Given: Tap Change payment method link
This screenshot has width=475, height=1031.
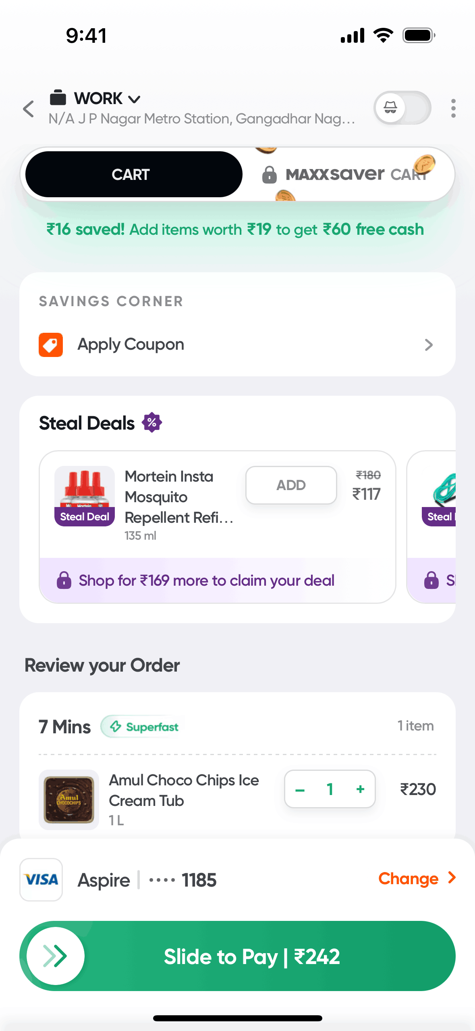Looking at the screenshot, I should click(x=408, y=879).
